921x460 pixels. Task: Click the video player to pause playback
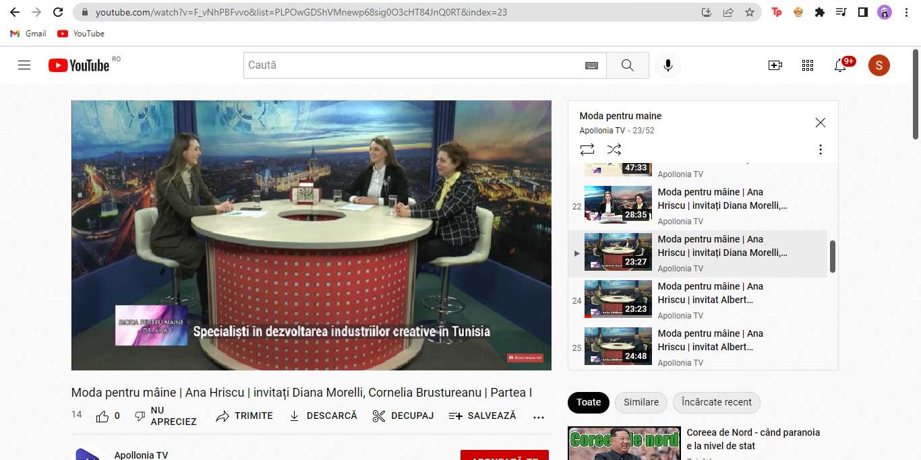tap(311, 236)
